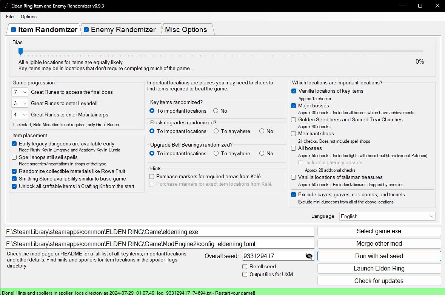
Task: Toggle Early legacy dungeons available early
Action: 14,144
